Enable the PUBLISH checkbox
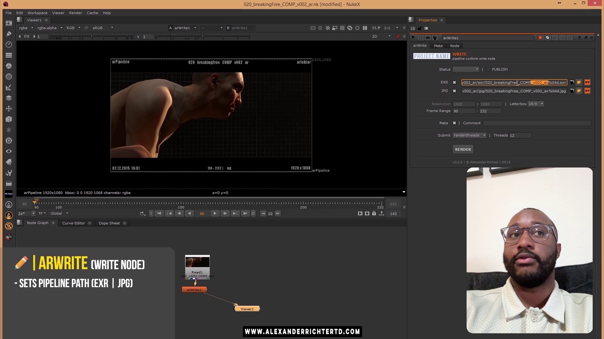Screen dimensions: 604x339 coord(488,69)
